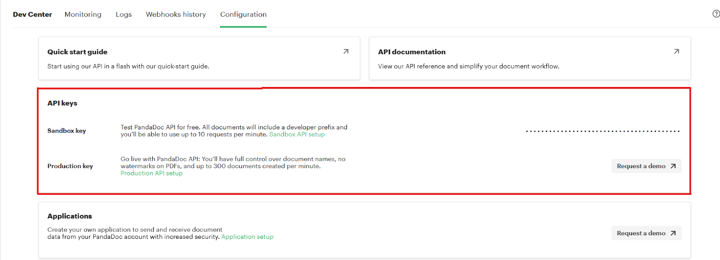
Task: Click the Dev Center heading
Action: (x=32, y=14)
